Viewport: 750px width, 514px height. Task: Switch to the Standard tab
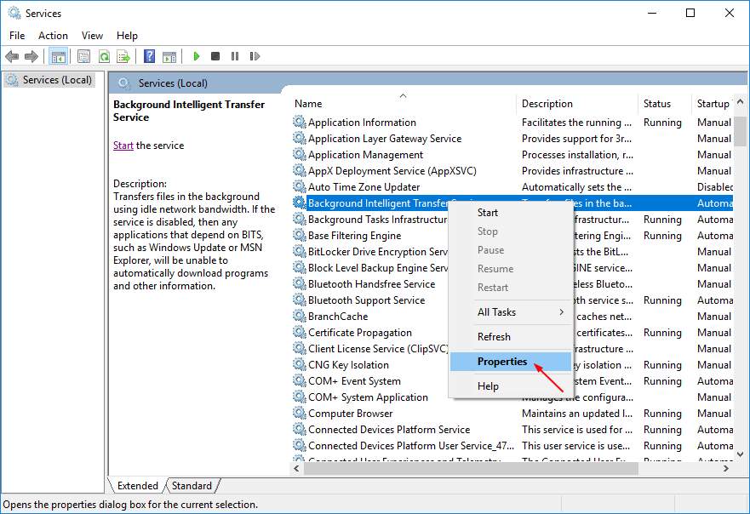(x=191, y=485)
